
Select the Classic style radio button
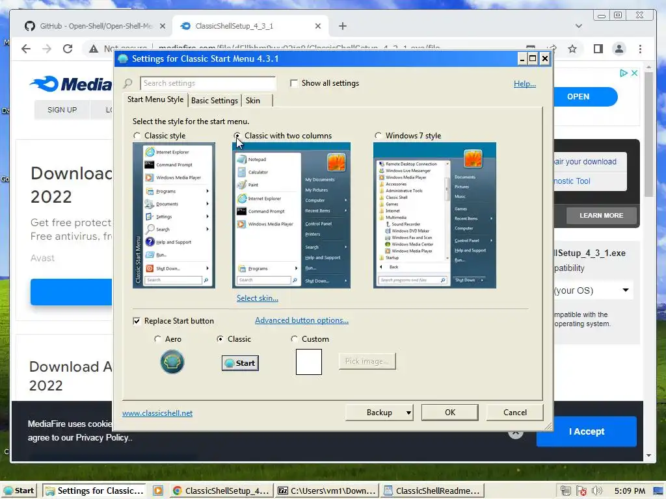coord(137,136)
